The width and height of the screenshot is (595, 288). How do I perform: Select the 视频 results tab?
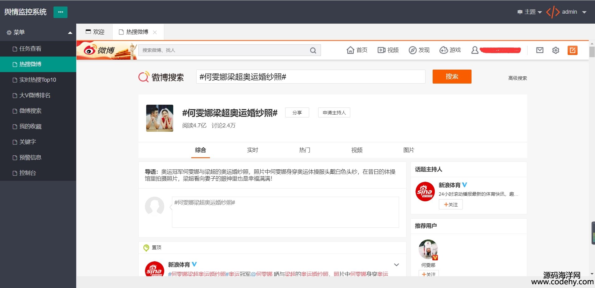coord(357,150)
